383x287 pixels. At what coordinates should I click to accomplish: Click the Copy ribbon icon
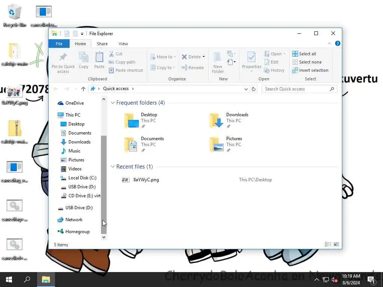(x=83, y=57)
